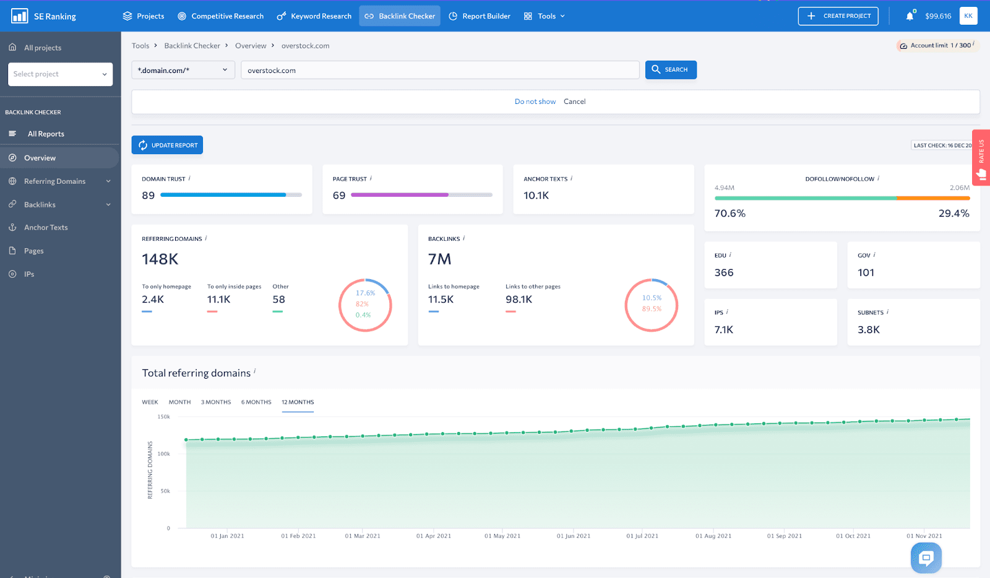990x578 pixels.
Task: Open Competitive Research
Action: 220,16
